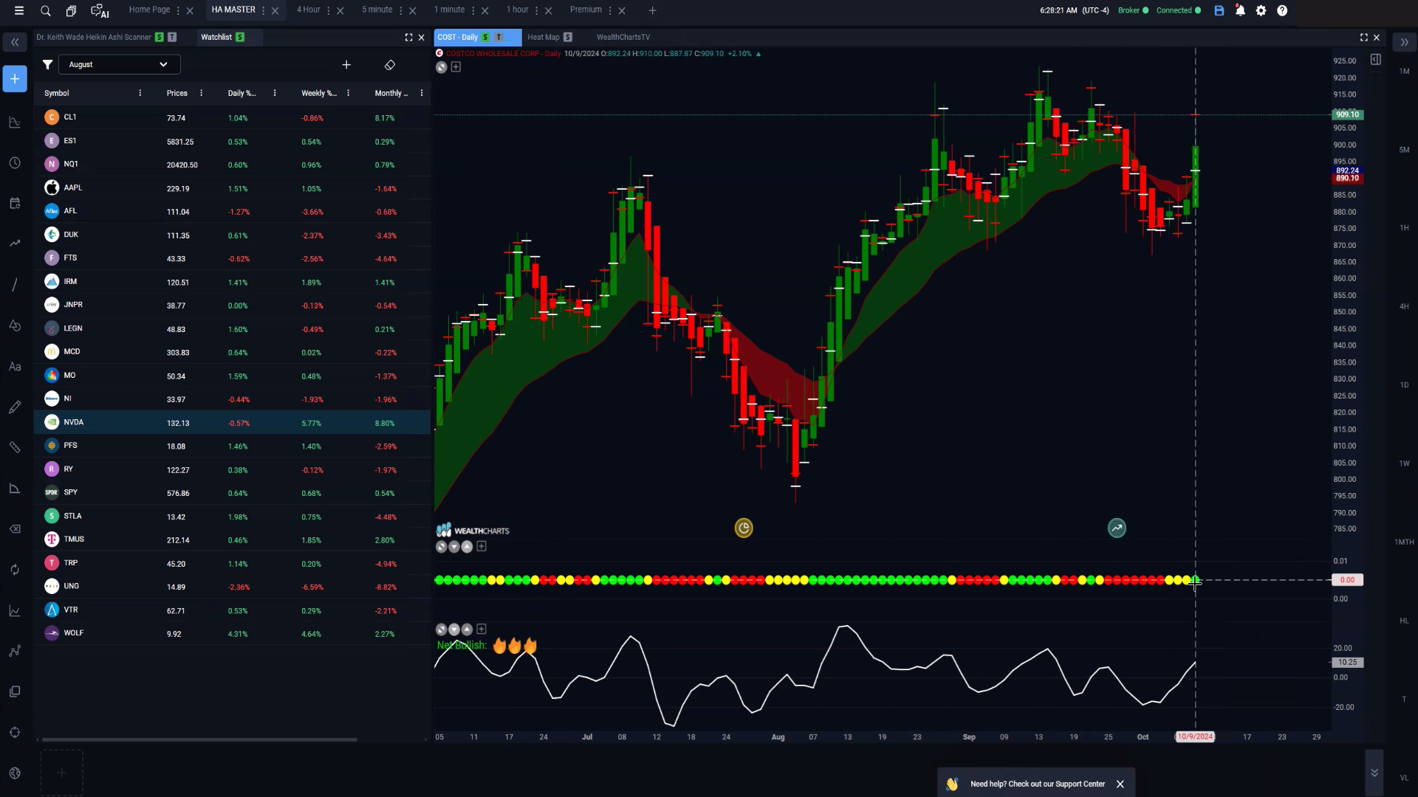Open the hamburger main menu
The width and height of the screenshot is (1418, 797).
[19, 11]
